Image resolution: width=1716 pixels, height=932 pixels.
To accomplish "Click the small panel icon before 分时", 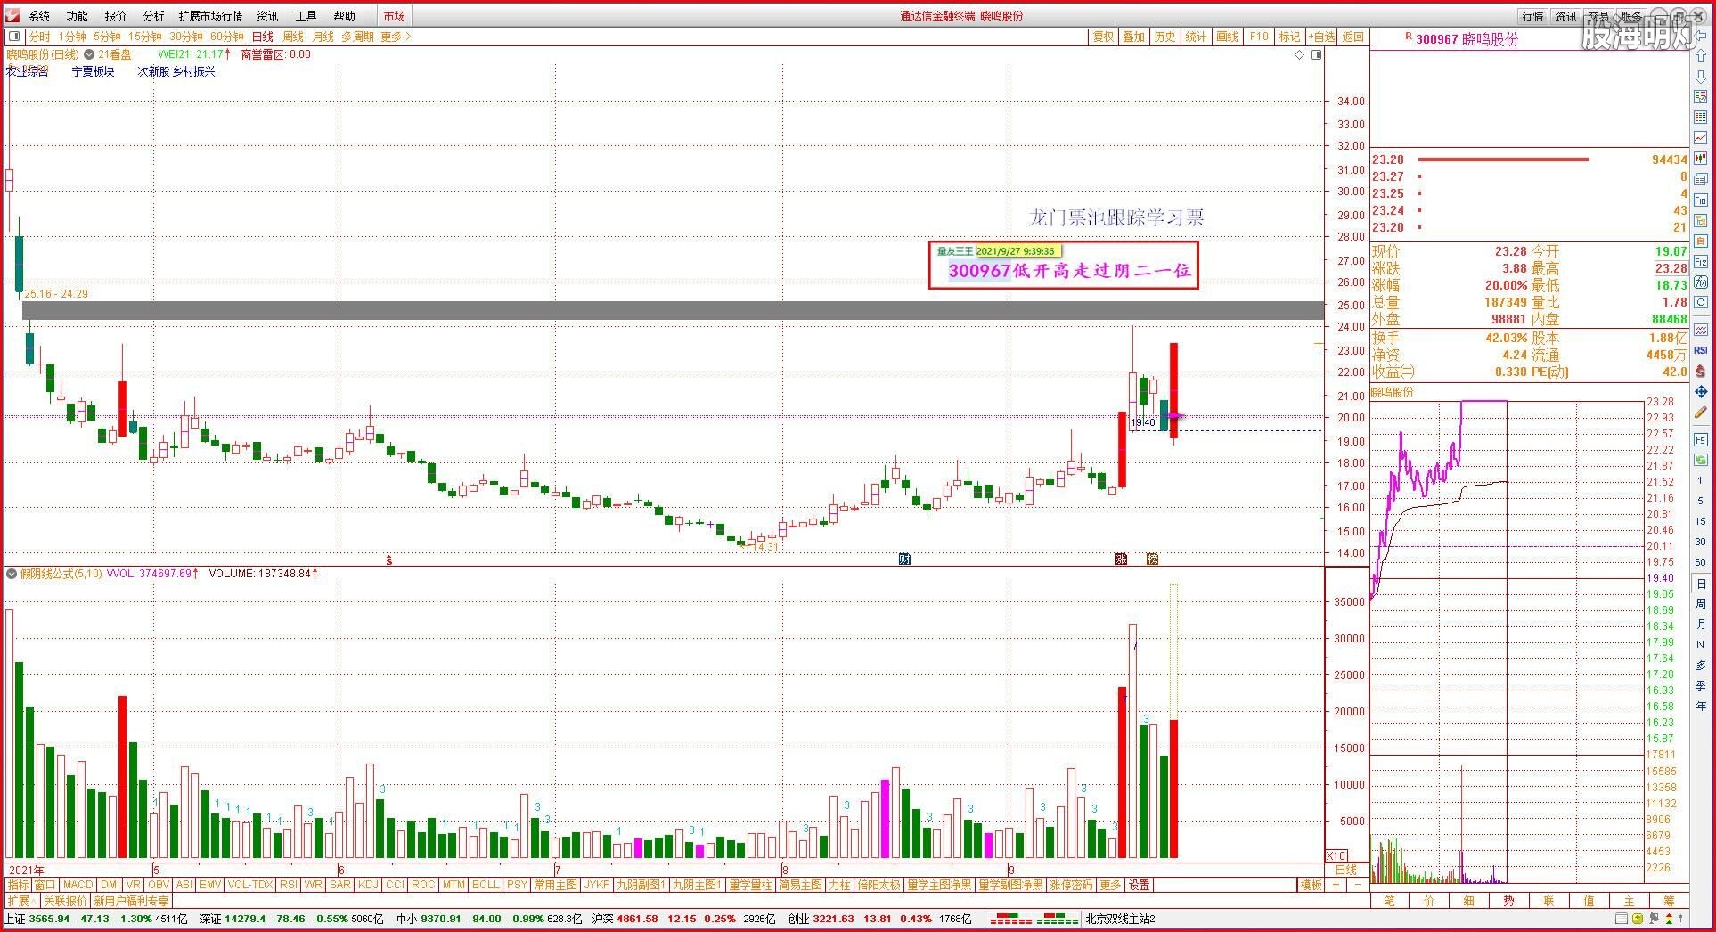I will pyautogui.click(x=14, y=37).
